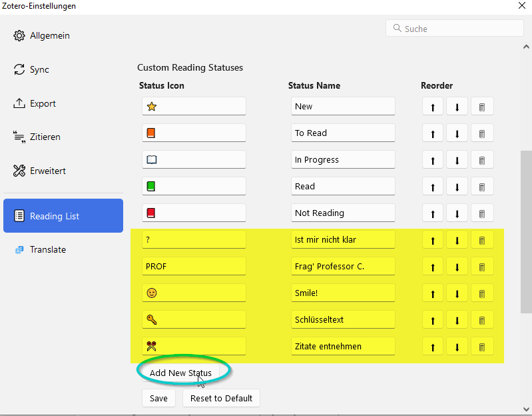Viewport: 532px width, 416px height.
Task: Delete 'Frag' Professor C.' status
Action: (x=482, y=267)
